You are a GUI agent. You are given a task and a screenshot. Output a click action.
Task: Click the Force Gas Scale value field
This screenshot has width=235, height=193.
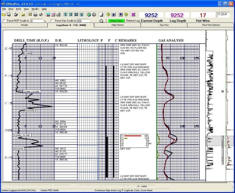click(x=83, y=21)
